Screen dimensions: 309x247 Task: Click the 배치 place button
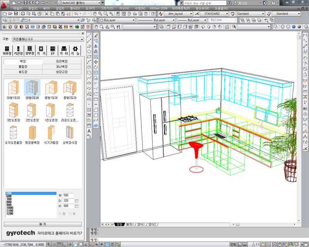(x=42, y=224)
